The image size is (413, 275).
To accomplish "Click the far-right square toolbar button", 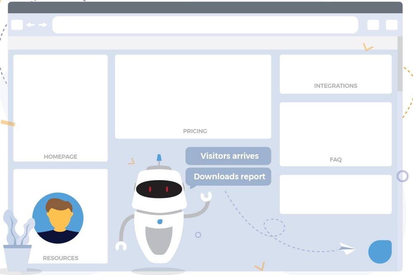I will coord(392,25).
